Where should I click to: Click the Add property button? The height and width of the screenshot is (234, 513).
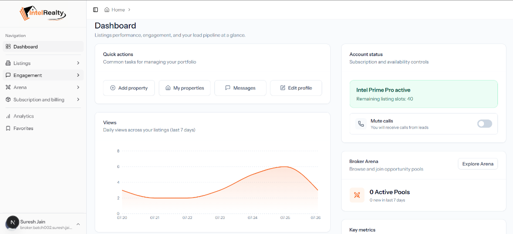tap(129, 88)
